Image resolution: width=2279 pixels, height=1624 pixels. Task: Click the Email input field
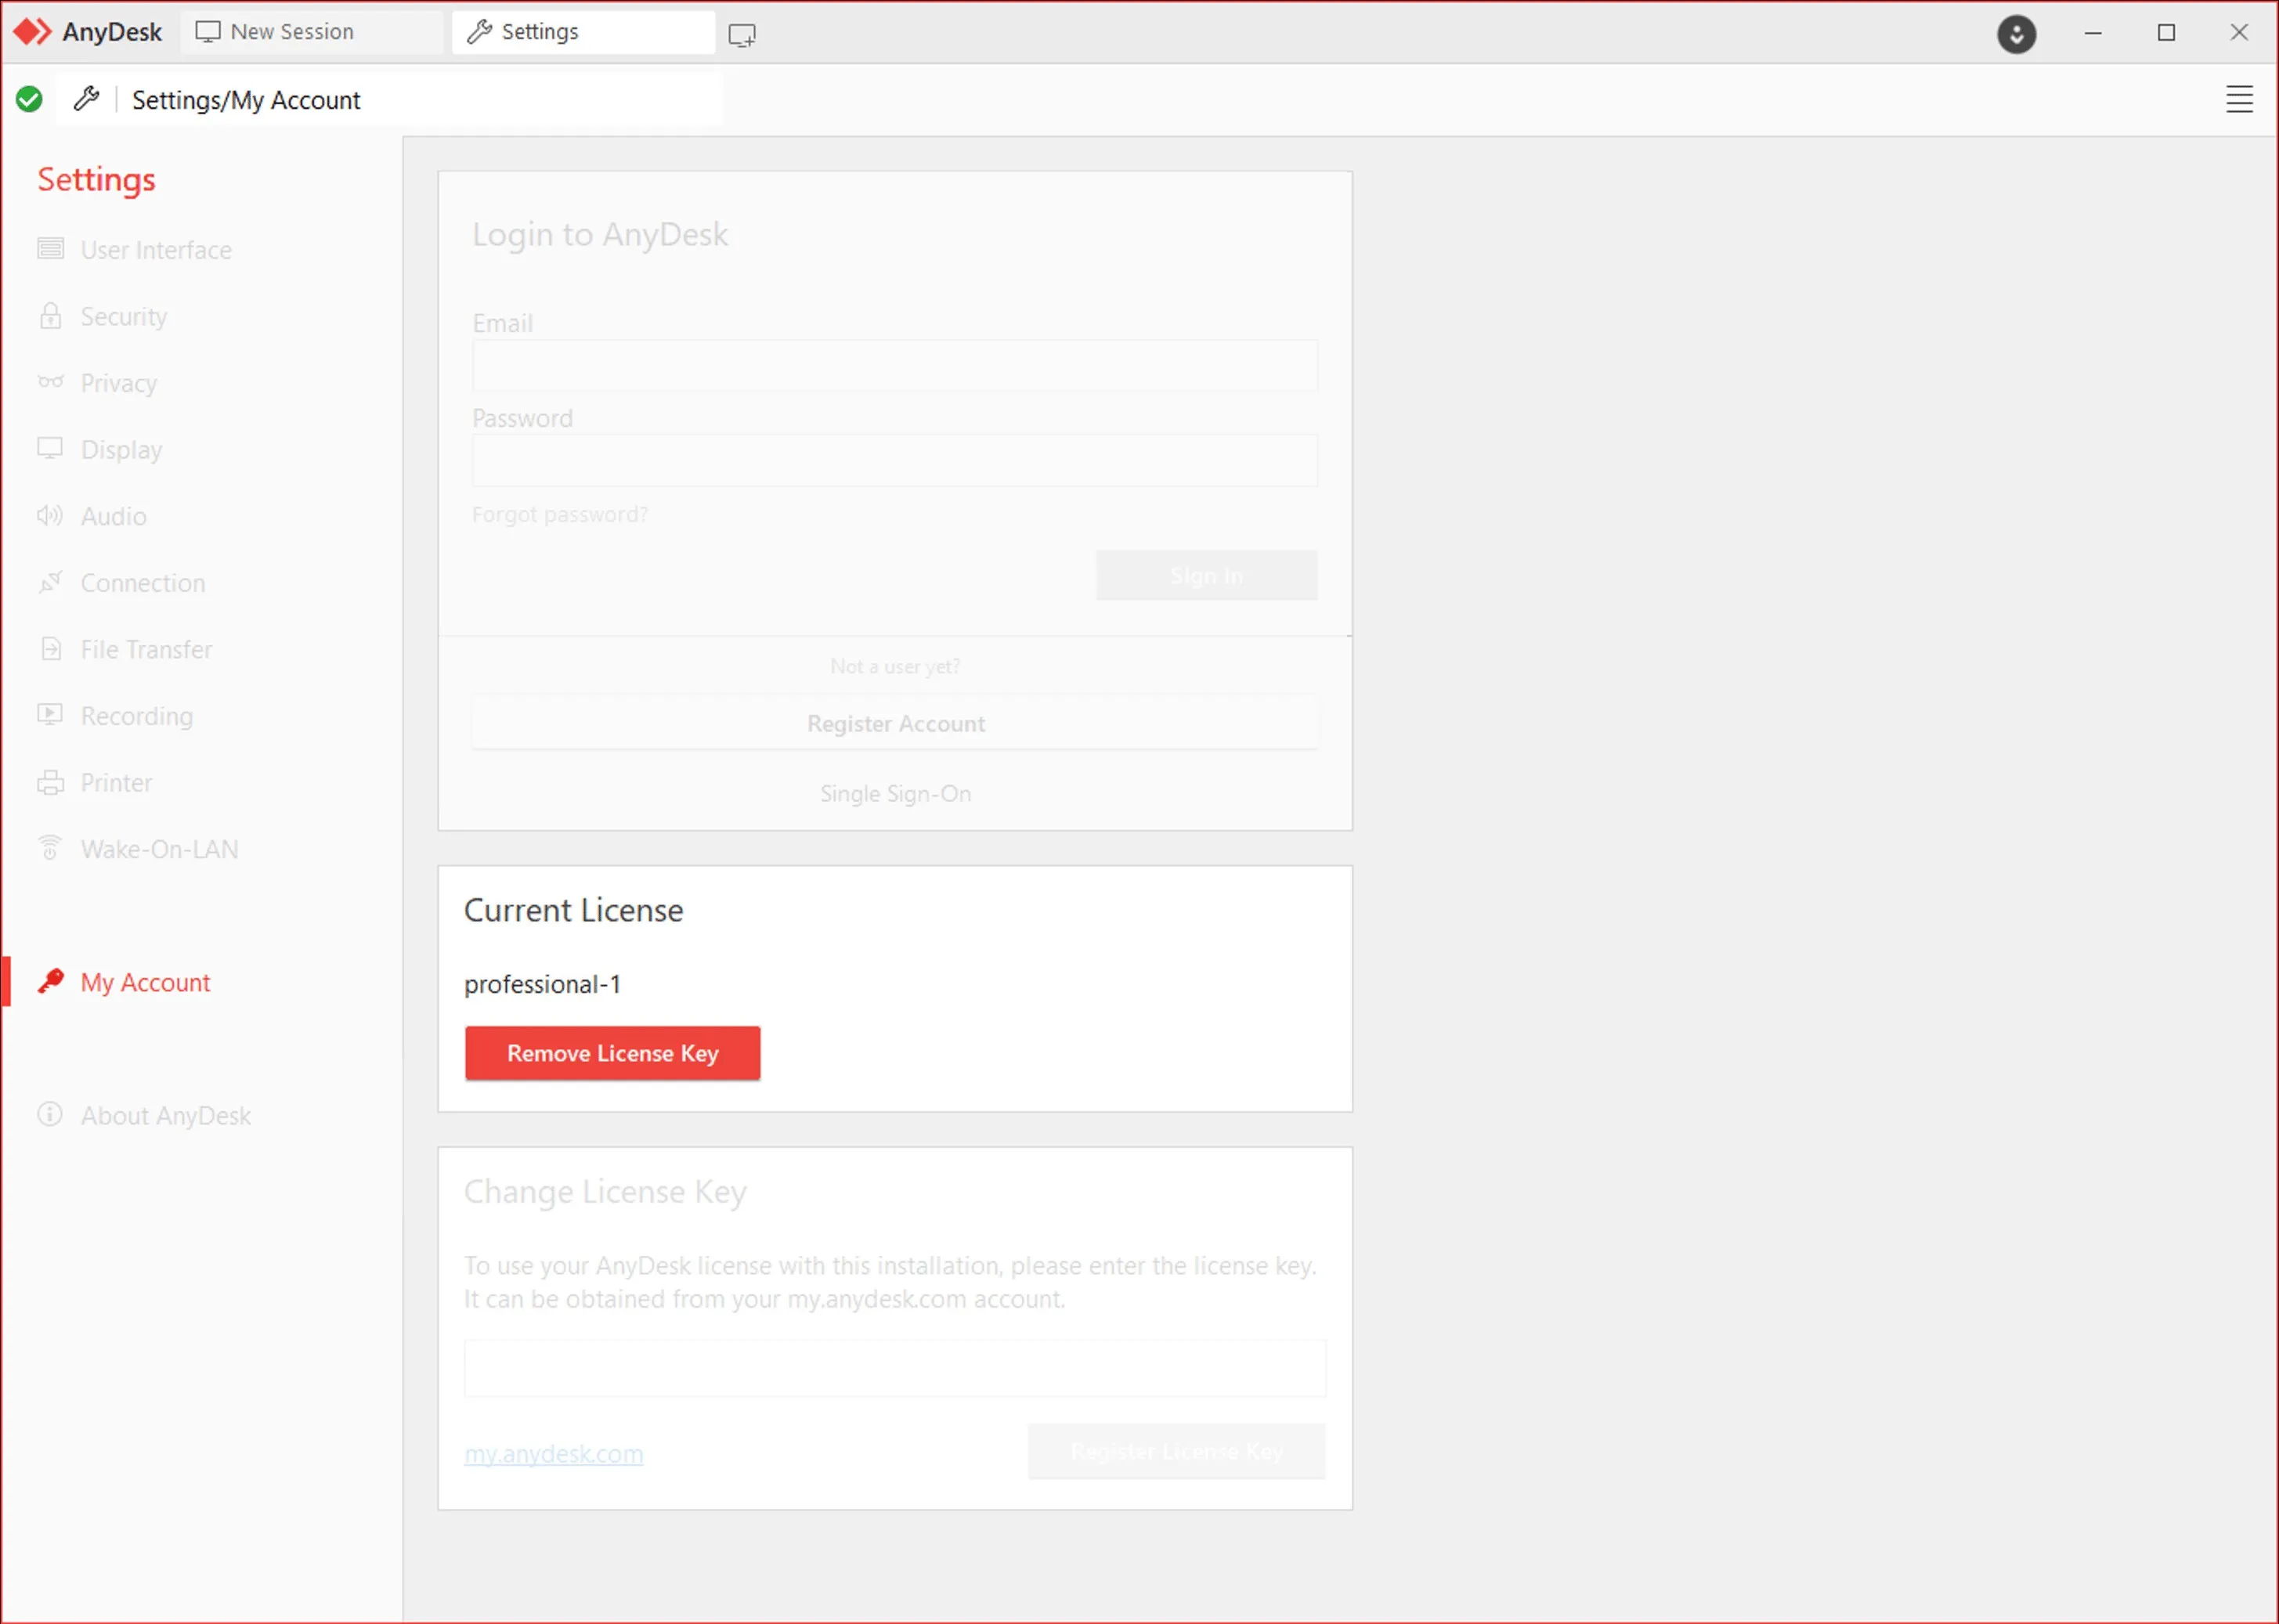(894, 366)
